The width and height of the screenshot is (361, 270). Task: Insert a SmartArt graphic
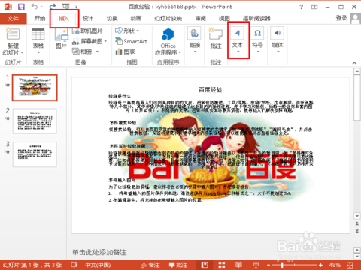coord(131,41)
